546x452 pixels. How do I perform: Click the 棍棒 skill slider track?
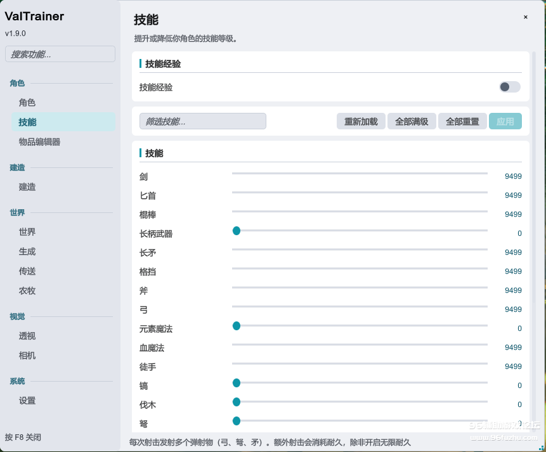pyautogui.click(x=360, y=211)
